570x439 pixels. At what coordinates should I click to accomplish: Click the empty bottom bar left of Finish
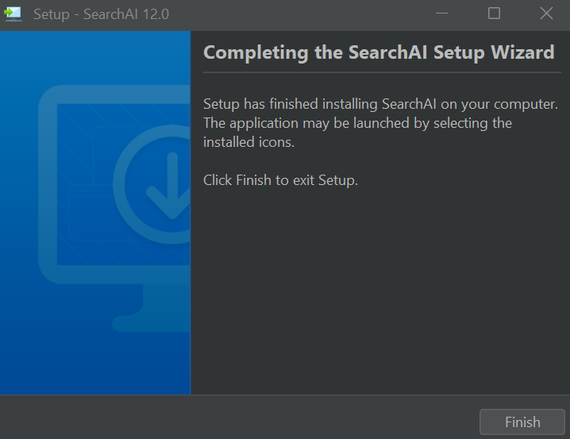click(x=237, y=418)
